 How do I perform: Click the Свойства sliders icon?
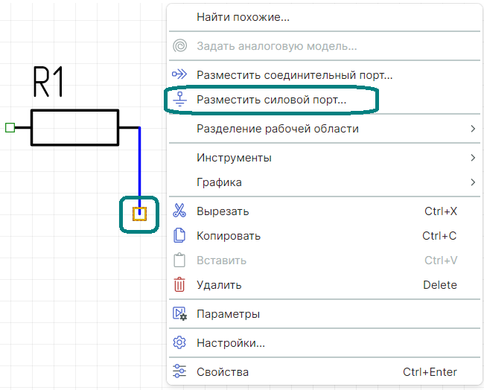pos(179,372)
